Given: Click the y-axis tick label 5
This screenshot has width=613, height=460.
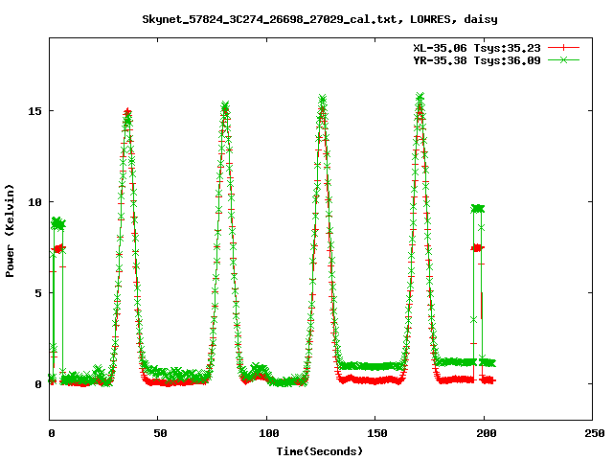Looking at the screenshot, I should click(37, 293).
